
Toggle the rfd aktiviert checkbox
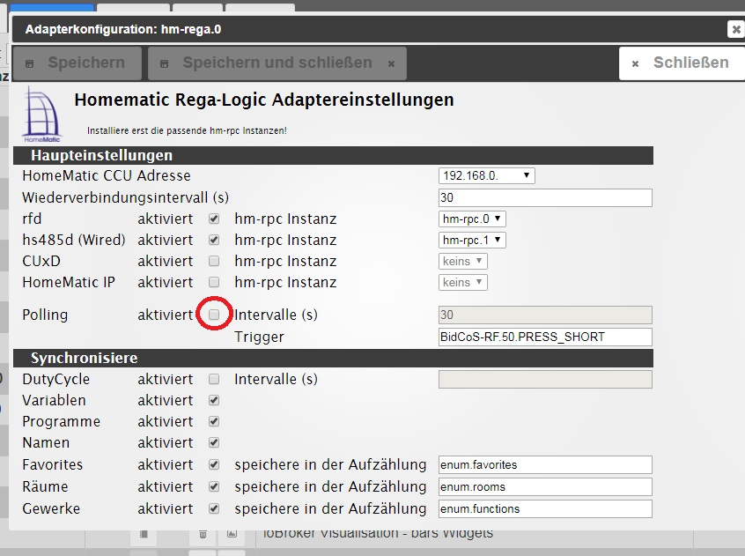(214, 219)
